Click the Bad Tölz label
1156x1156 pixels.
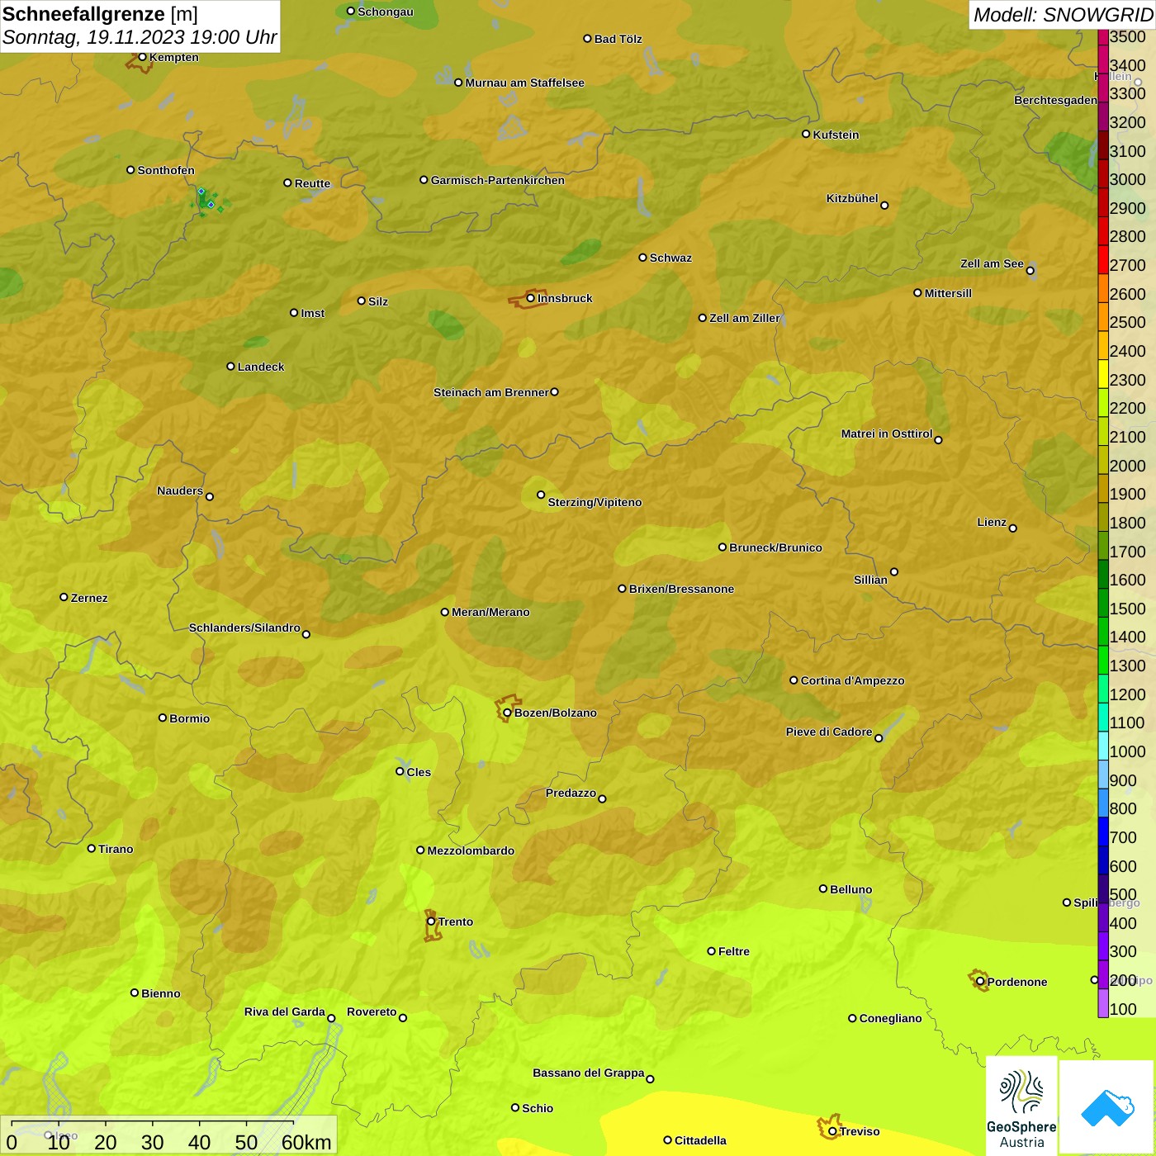point(618,39)
